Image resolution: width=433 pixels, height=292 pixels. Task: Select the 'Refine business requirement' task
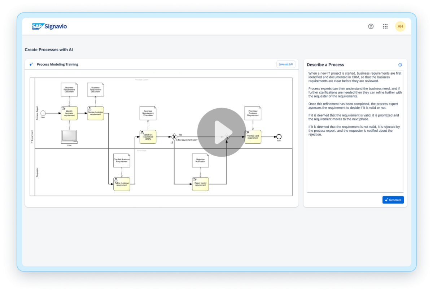pyautogui.click(x=122, y=184)
